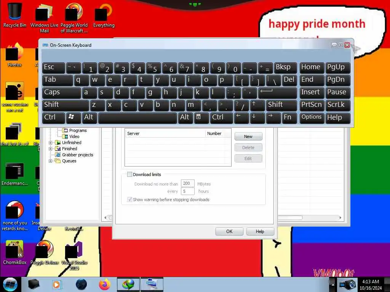Enable the Download limits checkbox
The height and width of the screenshot is (292, 390).
tap(129, 174)
